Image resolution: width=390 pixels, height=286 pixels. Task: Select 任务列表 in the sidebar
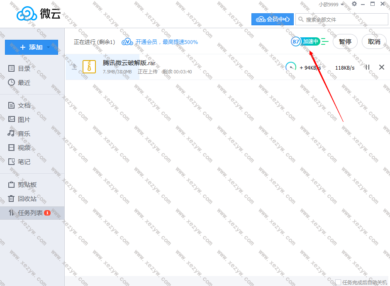pos(30,213)
